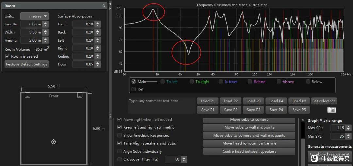Click the Crossover Filter value field

click(x=173, y=159)
